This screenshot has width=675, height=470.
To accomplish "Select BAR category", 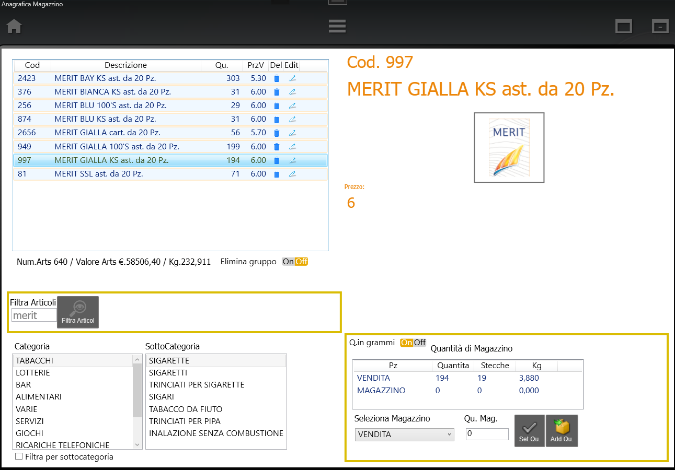I will point(73,385).
